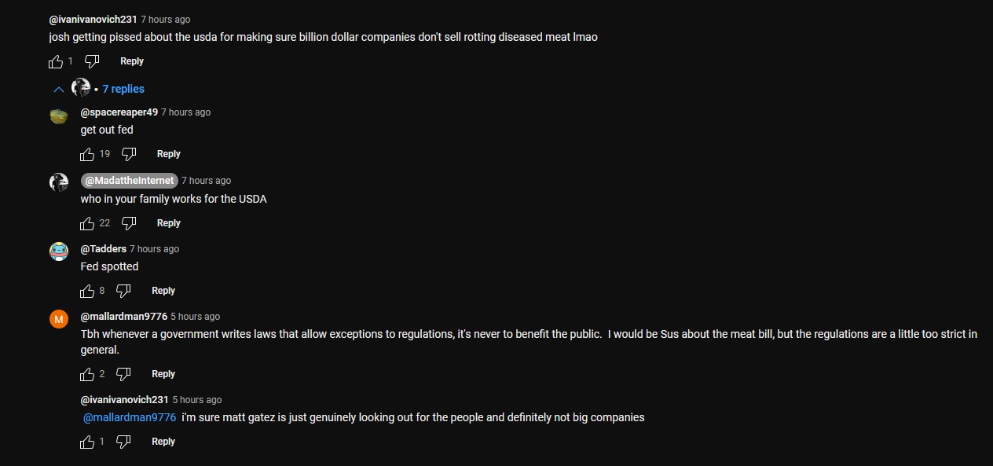The height and width of the screenshot is (466, 993).
Task: Dislike the top comment about the USDA
Action: pos(92,61)
